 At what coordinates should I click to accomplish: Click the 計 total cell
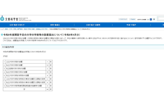coord(24,89)
